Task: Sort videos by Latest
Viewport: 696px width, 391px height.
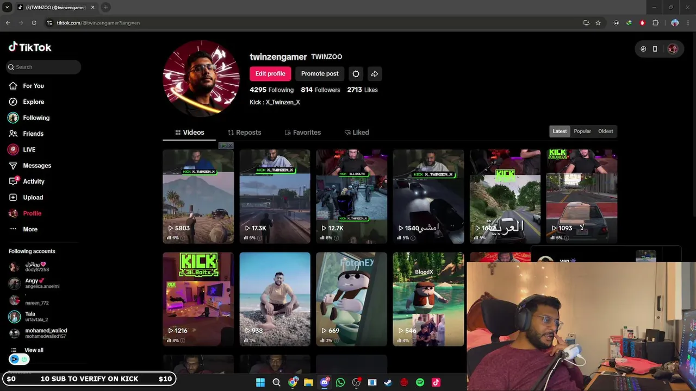Action: [x=560, y=131]
